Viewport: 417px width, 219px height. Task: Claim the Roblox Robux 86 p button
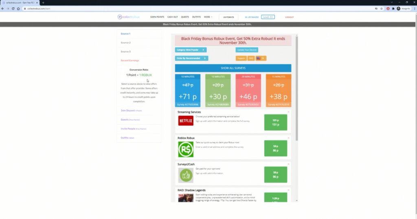(276, 148)
